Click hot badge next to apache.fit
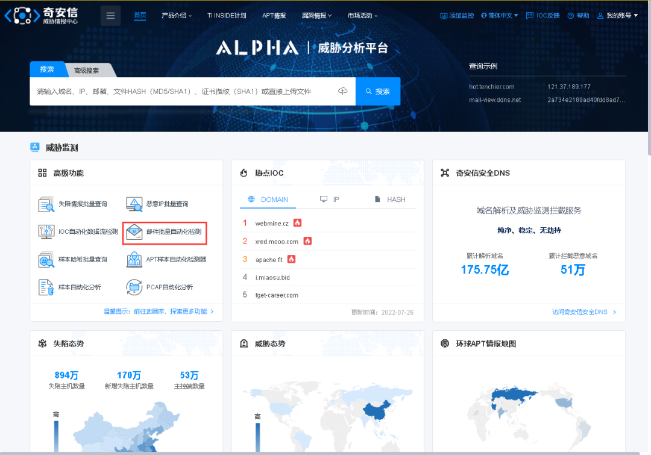 (292, 260)
